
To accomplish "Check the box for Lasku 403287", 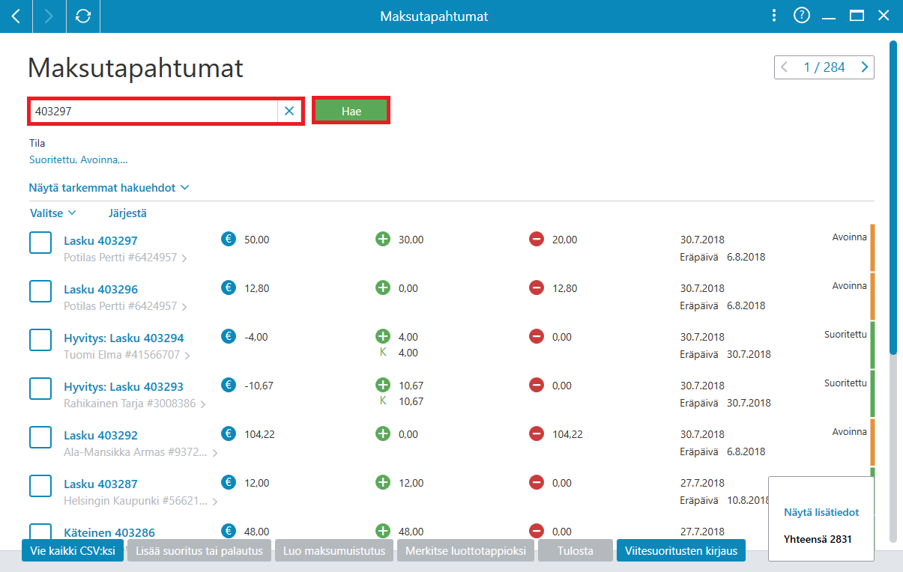I will tap(40, 486).
